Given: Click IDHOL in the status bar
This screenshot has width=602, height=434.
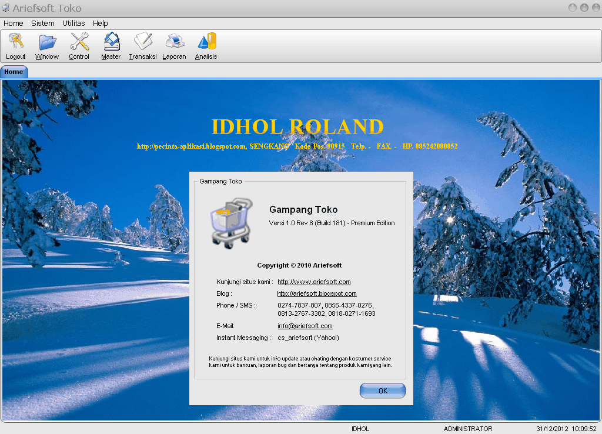Looking at the screenshot, I should coord(360,429).
